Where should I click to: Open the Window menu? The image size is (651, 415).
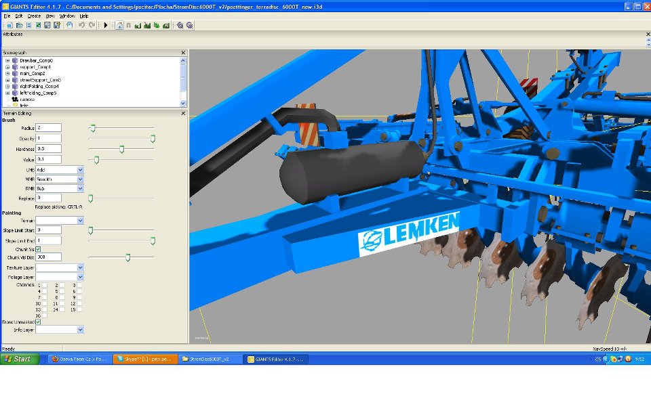click(x=67, y=16)
